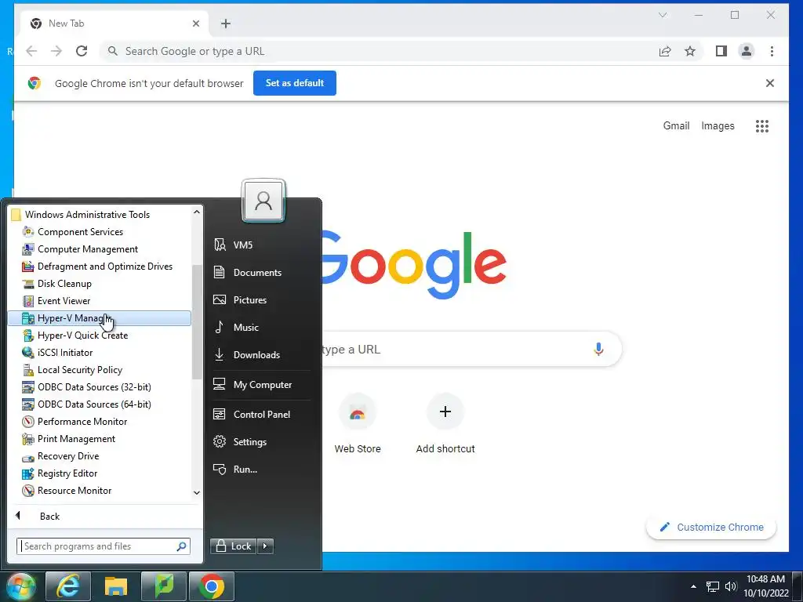Open the Web Store shortcut
This screenshot has width=803, height=602.
(358, 424)
